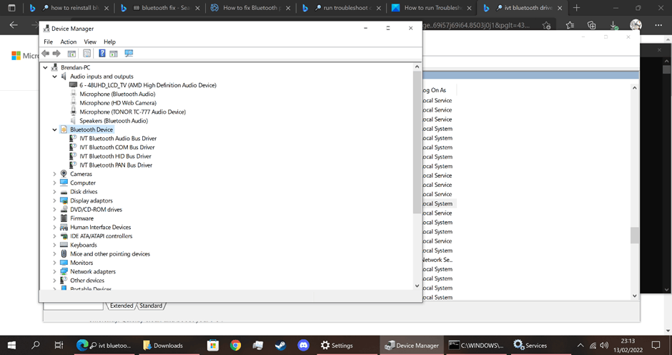
Task: Open the File menu in Device Manager
Action: tap(49, 42)
